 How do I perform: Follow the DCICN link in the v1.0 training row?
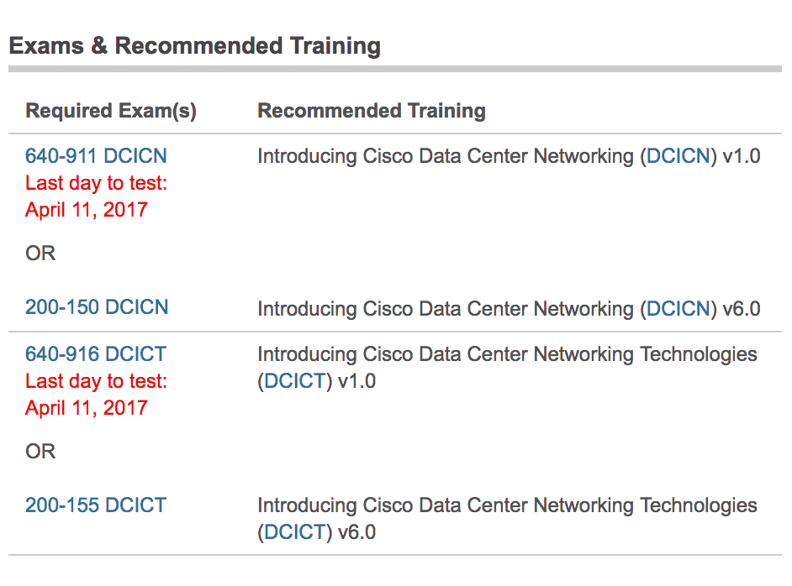678,156
